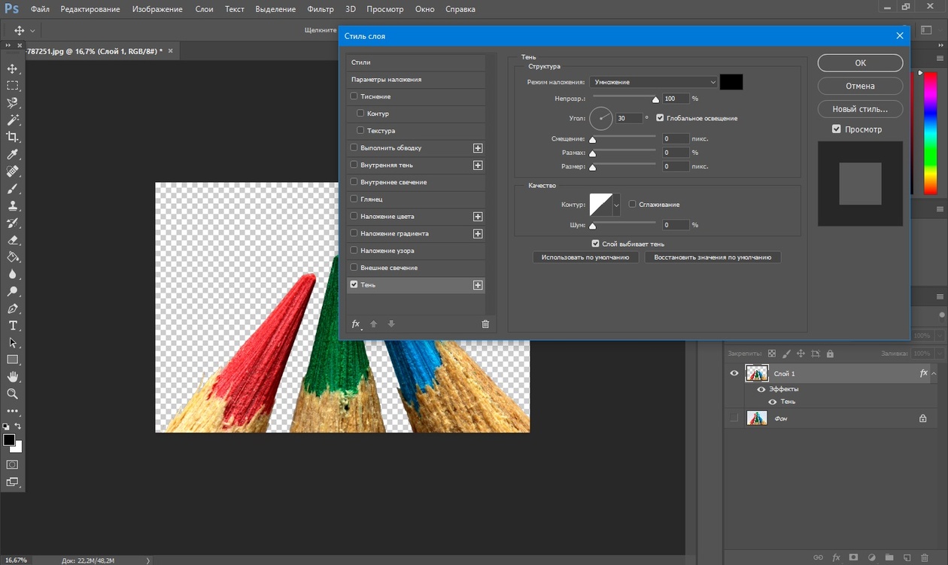Click the Новый стиль button
The width and height of the screenshot is (948, 565).
click(x=860, y=109)
